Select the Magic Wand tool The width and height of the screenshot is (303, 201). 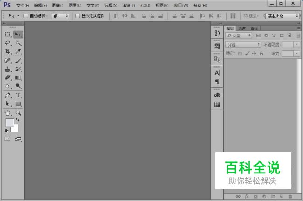click(x=18, y=43)
